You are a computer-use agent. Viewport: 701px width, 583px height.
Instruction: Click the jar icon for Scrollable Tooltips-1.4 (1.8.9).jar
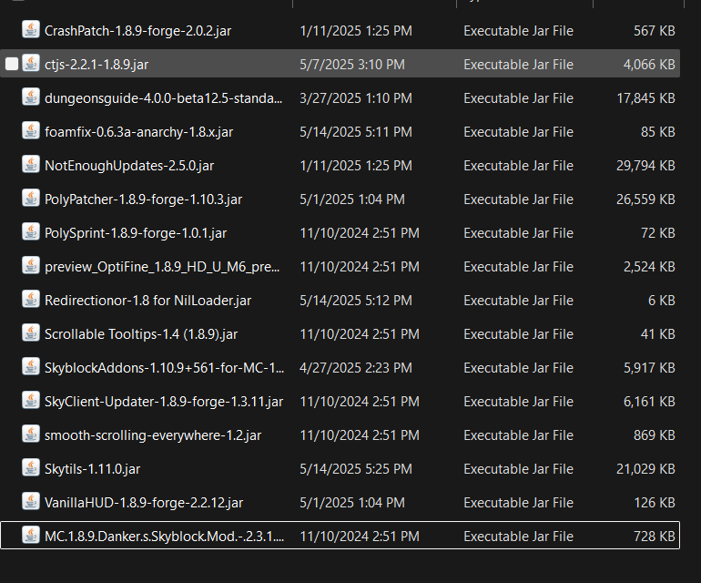click(31, 332)
